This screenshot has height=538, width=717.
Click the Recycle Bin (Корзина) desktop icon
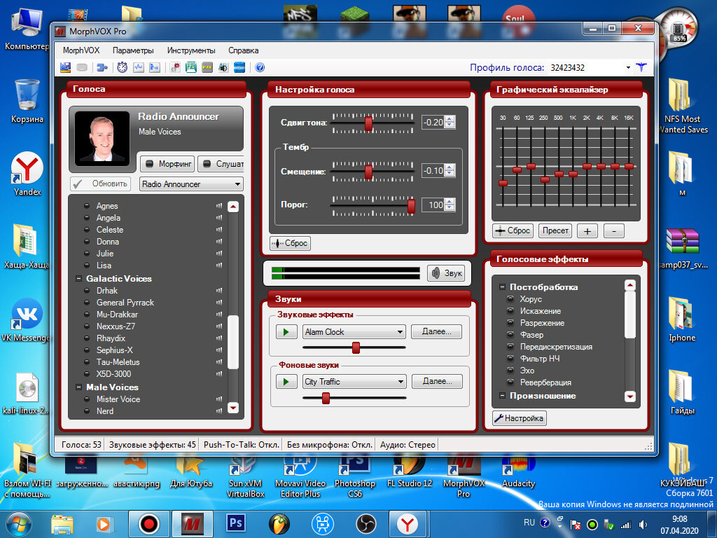[27, 101]
